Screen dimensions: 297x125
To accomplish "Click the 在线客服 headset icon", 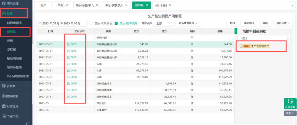I will [290, 102].
